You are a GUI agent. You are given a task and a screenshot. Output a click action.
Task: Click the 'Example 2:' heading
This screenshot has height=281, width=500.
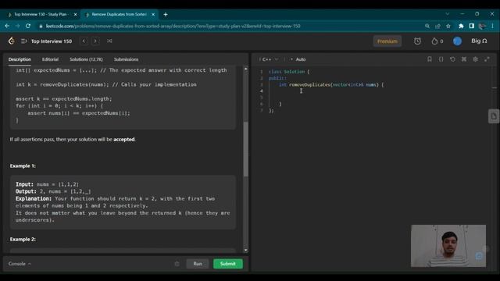23,240
